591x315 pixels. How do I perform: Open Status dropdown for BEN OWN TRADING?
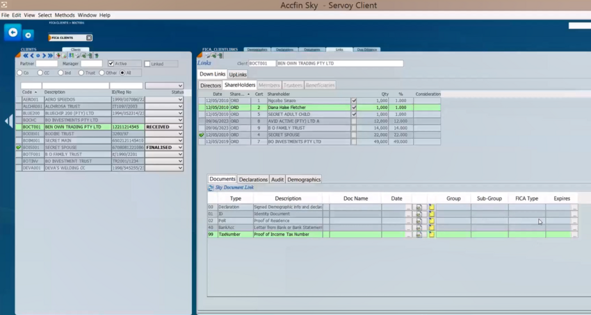click(180, 127)
